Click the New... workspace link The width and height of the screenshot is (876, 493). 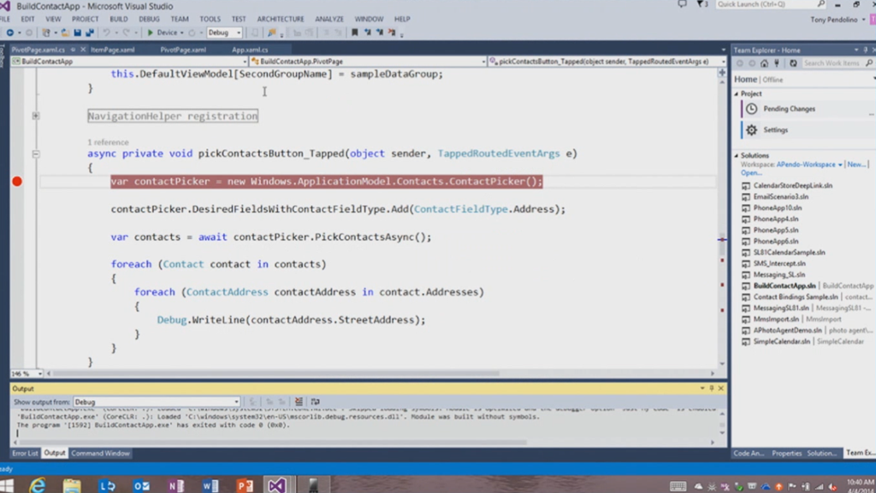[855, 165]
